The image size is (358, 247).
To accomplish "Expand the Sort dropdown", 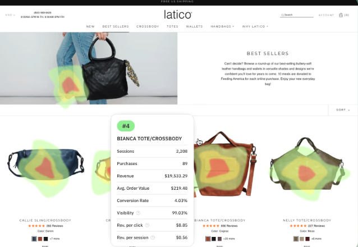I will click(343, 110).
